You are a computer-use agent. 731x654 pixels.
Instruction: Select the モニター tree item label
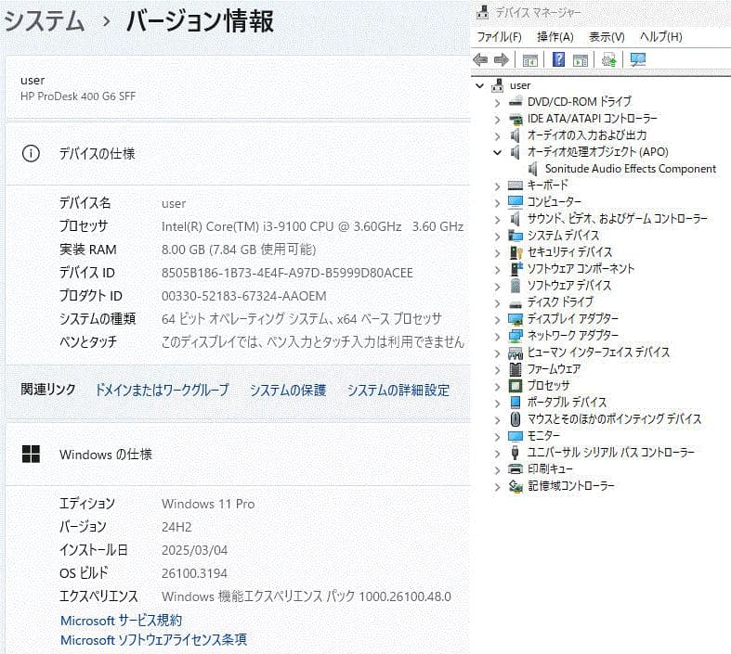coord(543,436)
